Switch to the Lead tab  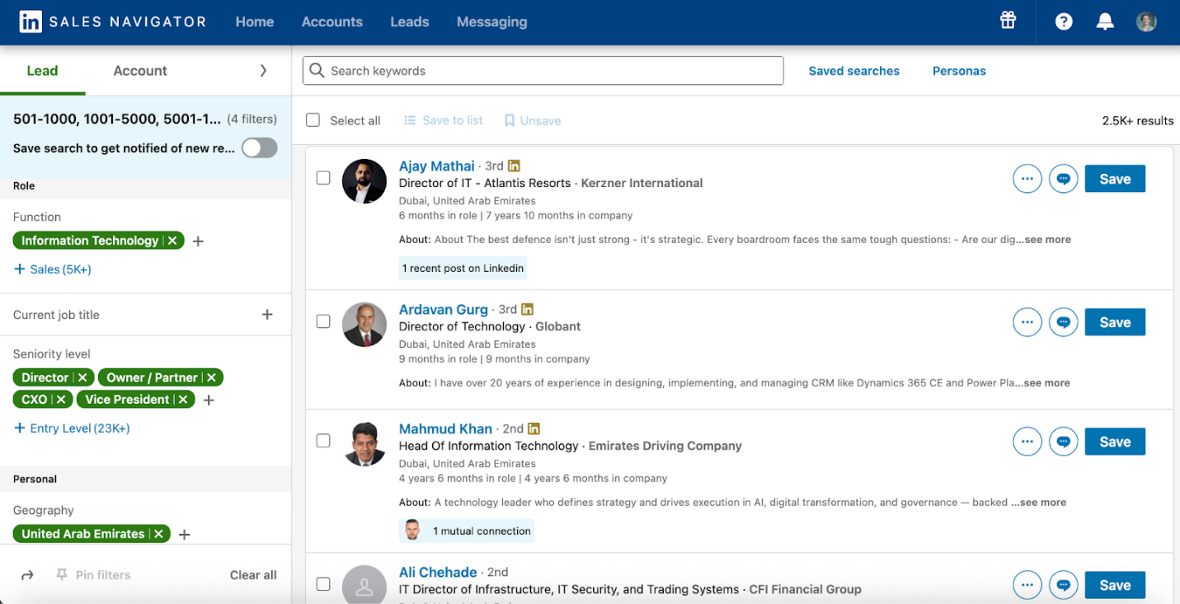[42, 71]
